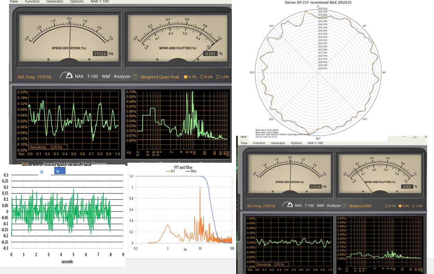This screenshot has height=274, width=434.
Task: Click the 'Denon DP-21F recentered B&K QR2010' title
Action: click(x=318, y=2)
